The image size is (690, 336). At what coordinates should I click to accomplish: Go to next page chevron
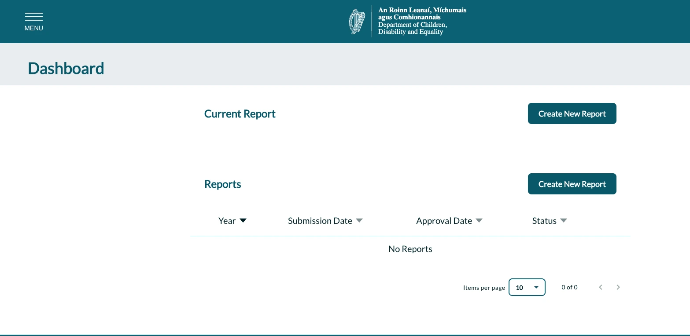pyautogui.click(x=618, y=287)
